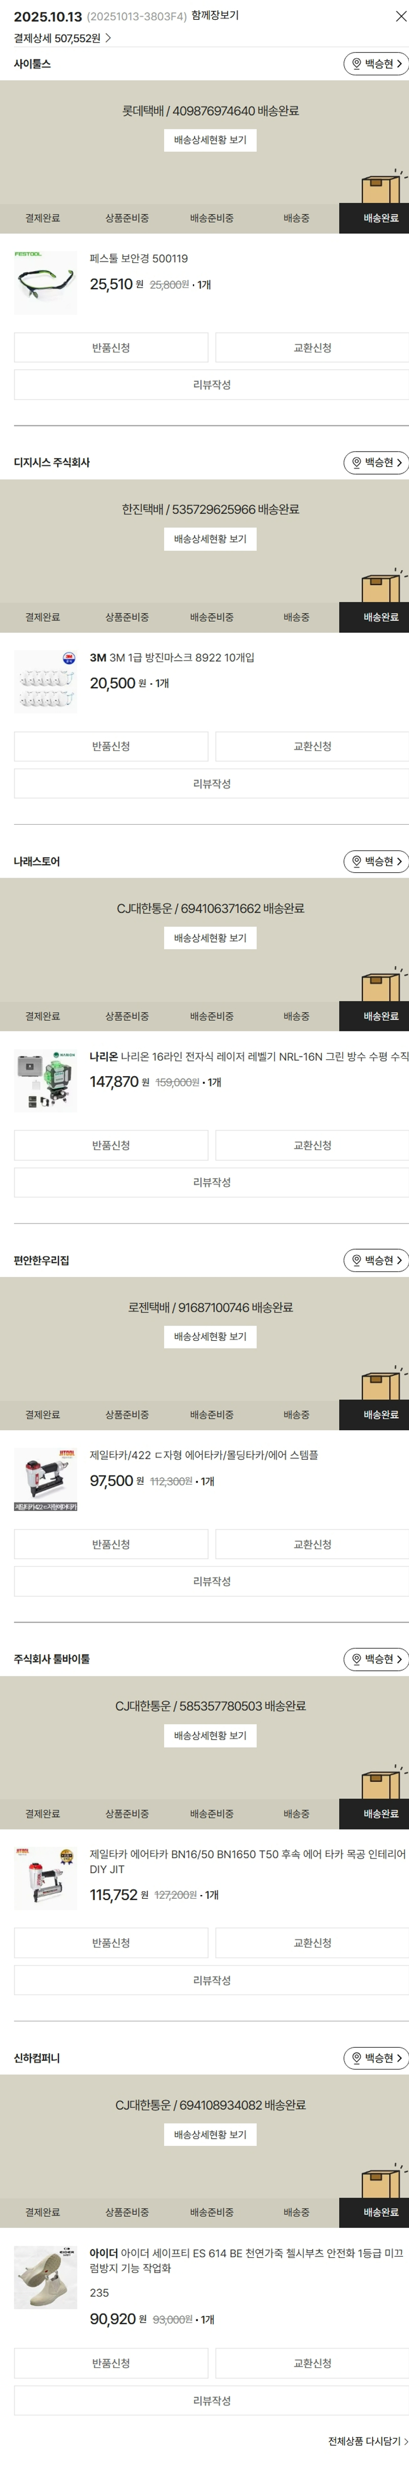Open recipient pin for 디지시스 주식회사 order

(376, 463)
